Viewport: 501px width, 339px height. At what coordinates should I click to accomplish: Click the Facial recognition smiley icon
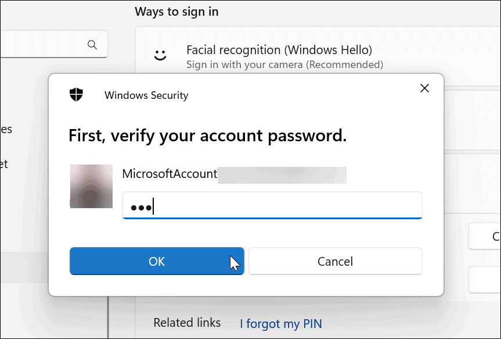[160, 55]
